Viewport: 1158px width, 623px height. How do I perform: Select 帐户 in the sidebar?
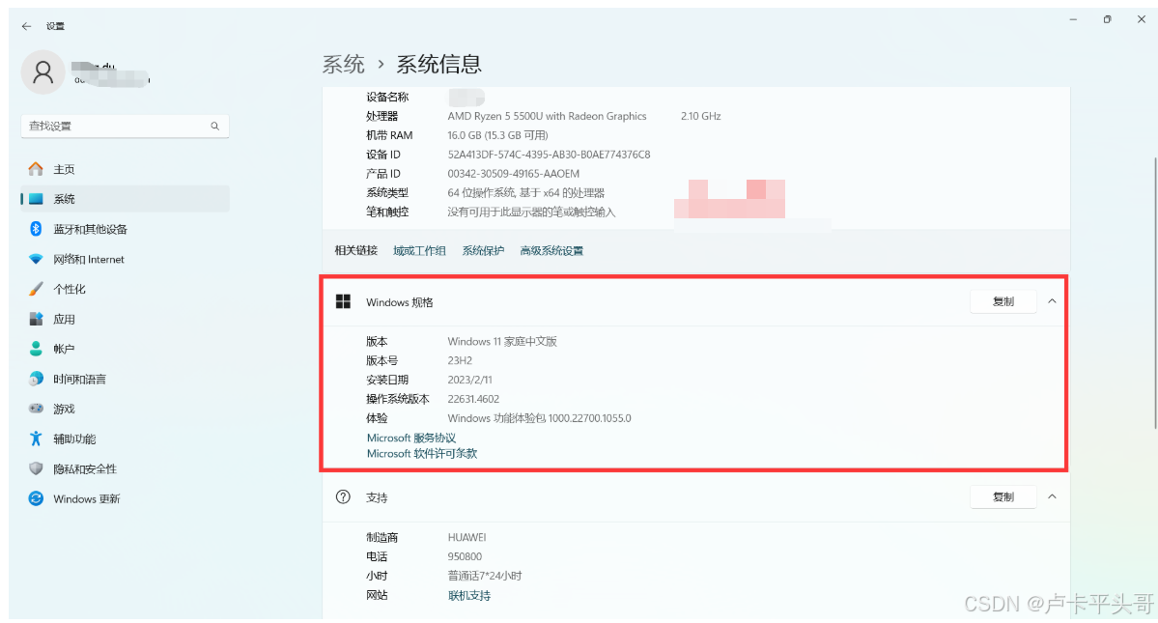125,349
